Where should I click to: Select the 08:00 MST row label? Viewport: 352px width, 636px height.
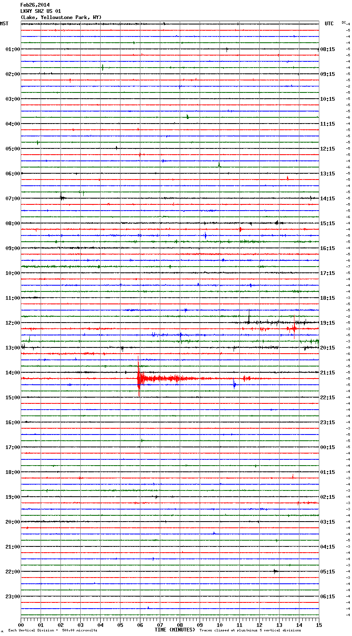click(13, 223)
